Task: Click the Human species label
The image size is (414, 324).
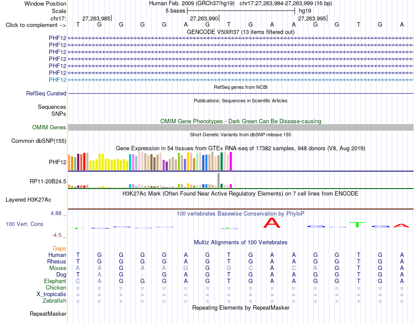Action: [x=57, y=255]
